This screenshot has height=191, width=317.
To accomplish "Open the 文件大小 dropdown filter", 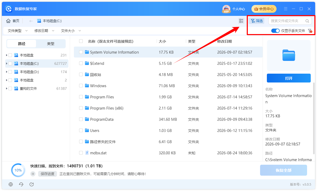I will click(71, 31).
